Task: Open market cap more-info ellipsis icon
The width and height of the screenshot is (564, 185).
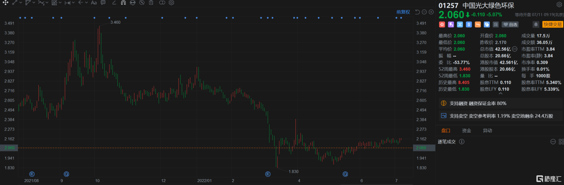Action: click(x=515, y=49)
